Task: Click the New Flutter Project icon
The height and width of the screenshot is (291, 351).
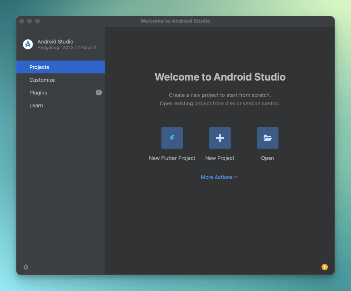Action: (172, 138)
